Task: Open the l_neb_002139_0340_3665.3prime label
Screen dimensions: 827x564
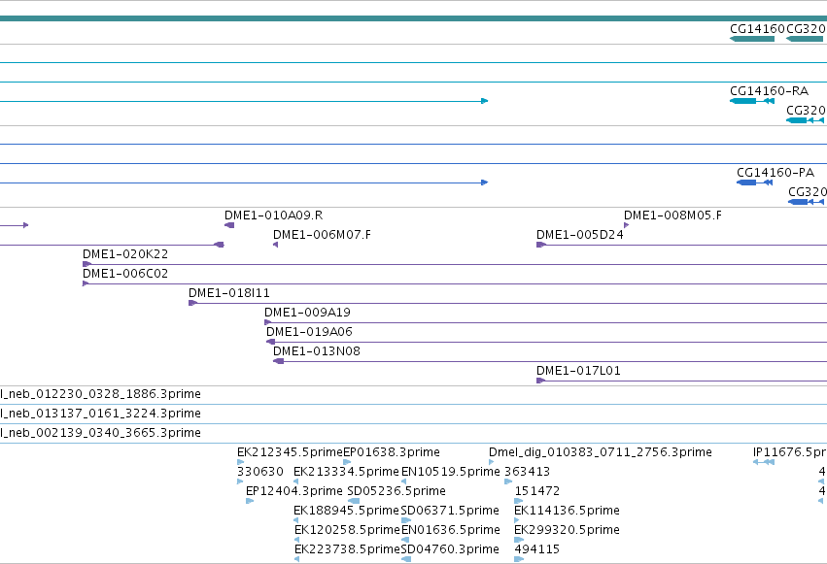Action: (100, 433)
